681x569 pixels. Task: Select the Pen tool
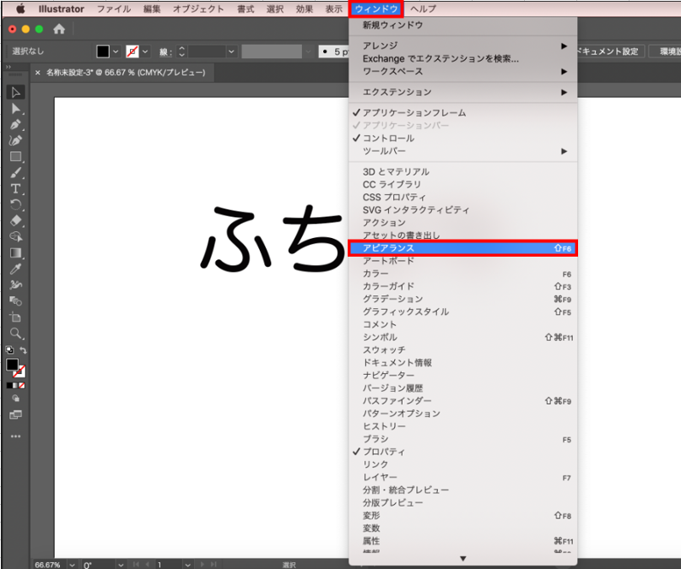(16, 125)
